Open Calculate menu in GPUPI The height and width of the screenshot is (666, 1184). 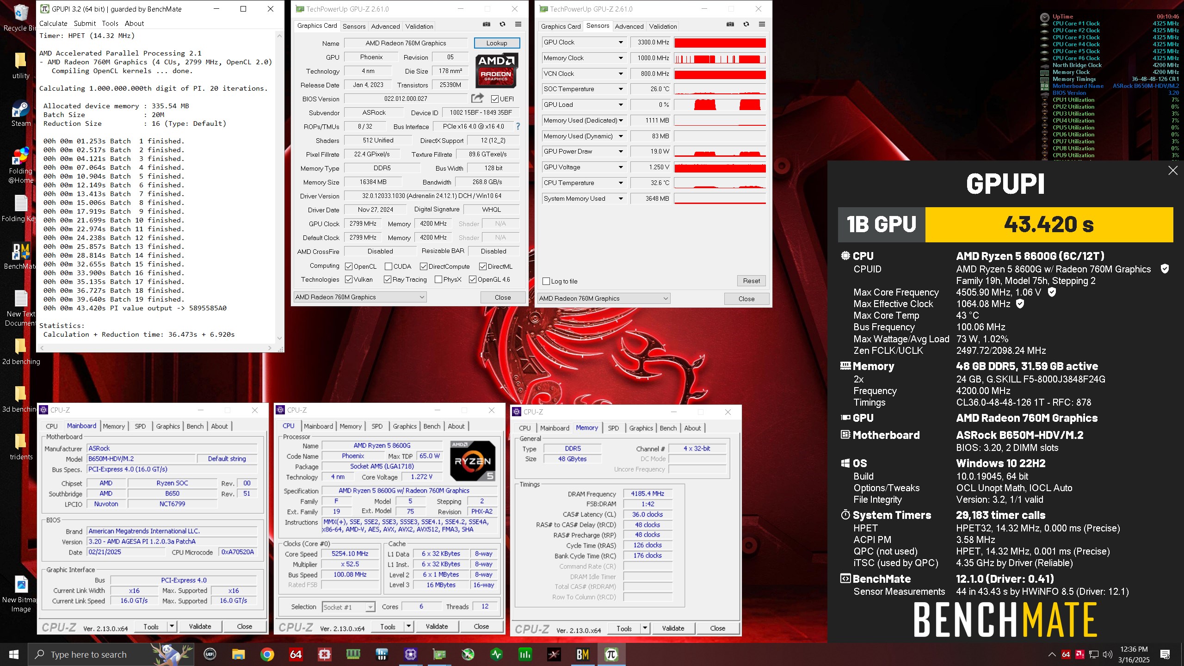[53, 23]
